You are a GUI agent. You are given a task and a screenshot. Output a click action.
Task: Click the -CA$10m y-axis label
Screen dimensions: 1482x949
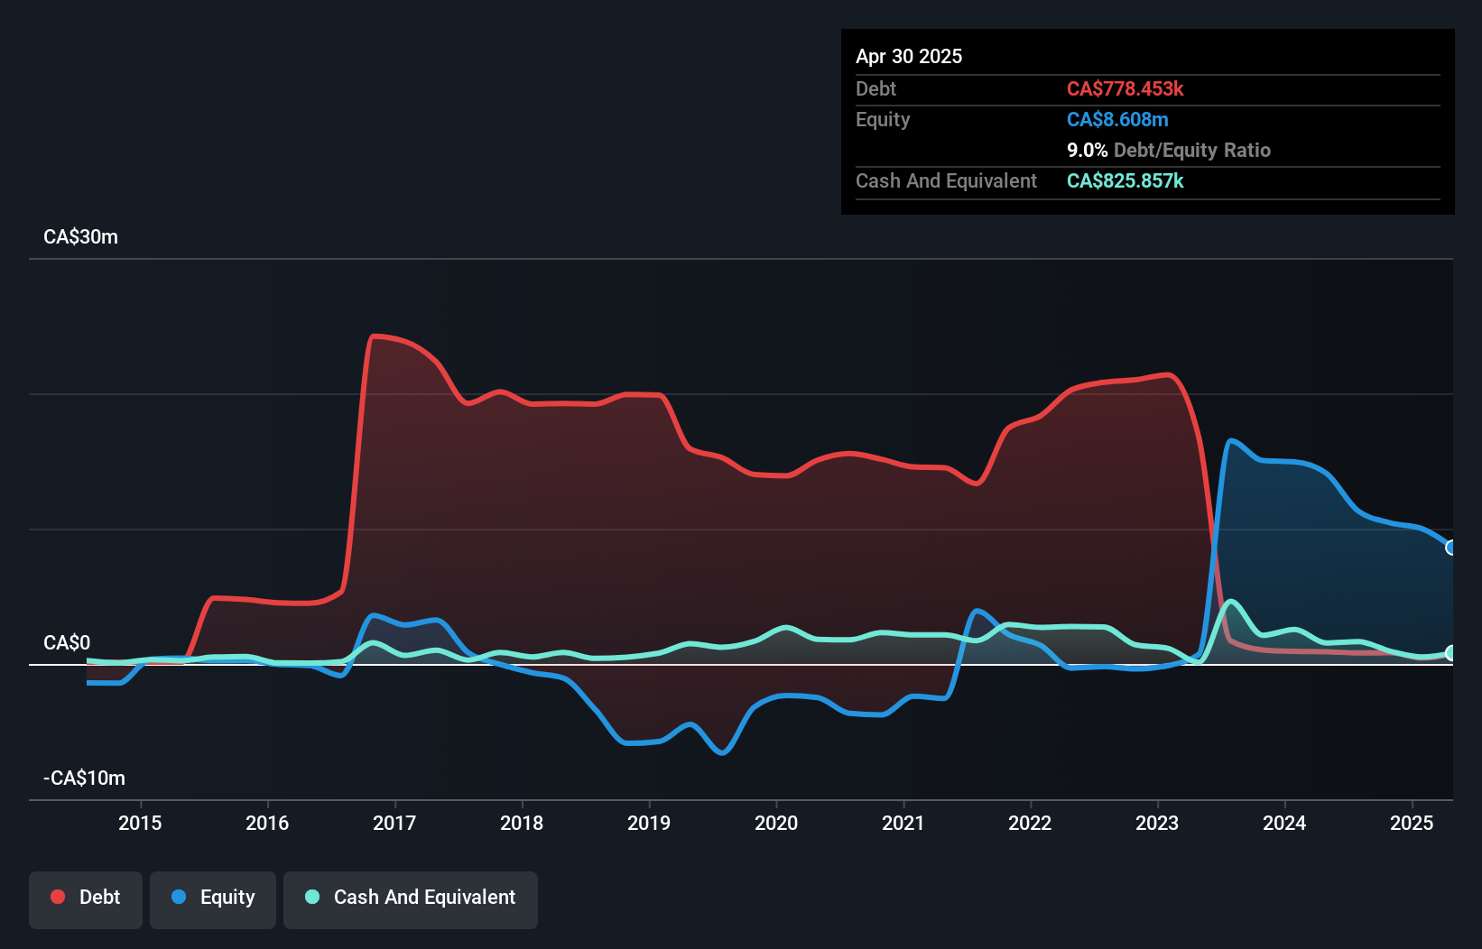(84, 778)
